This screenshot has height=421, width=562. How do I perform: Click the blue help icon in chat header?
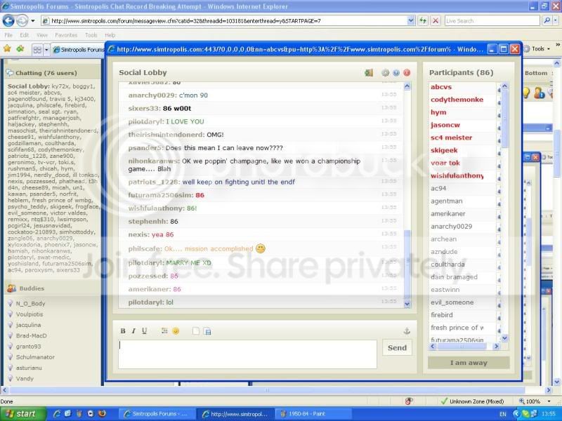(396, 73)
